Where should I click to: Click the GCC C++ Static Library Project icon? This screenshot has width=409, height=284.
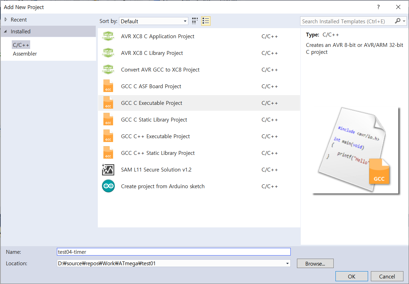[x=108, y=153]
